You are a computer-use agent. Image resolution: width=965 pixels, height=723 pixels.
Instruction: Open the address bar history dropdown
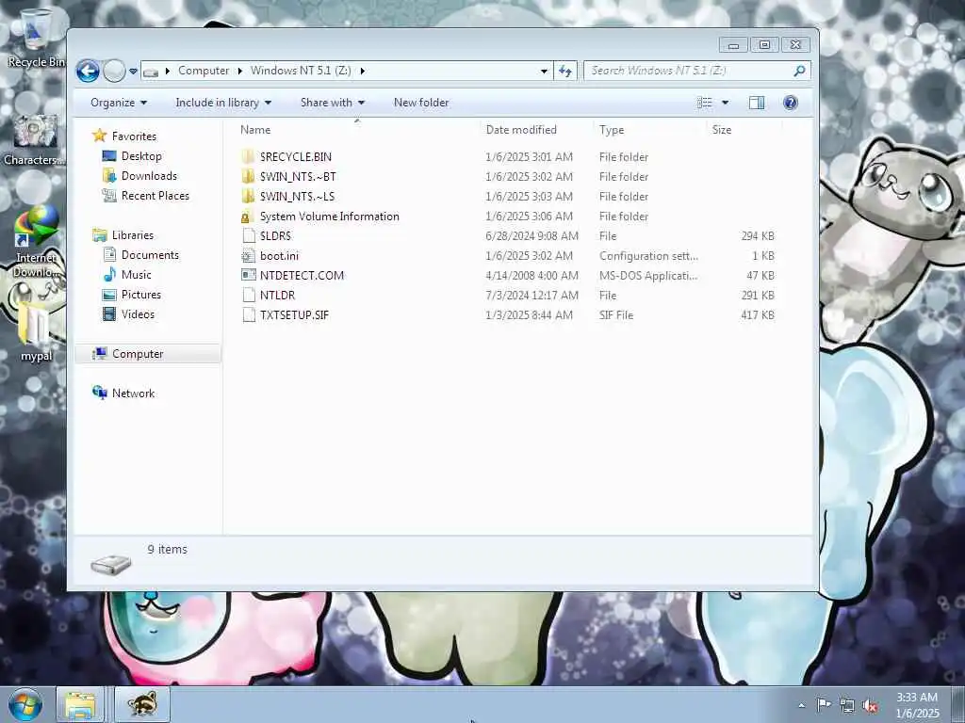pyautogui.click(x=544, y=72)
